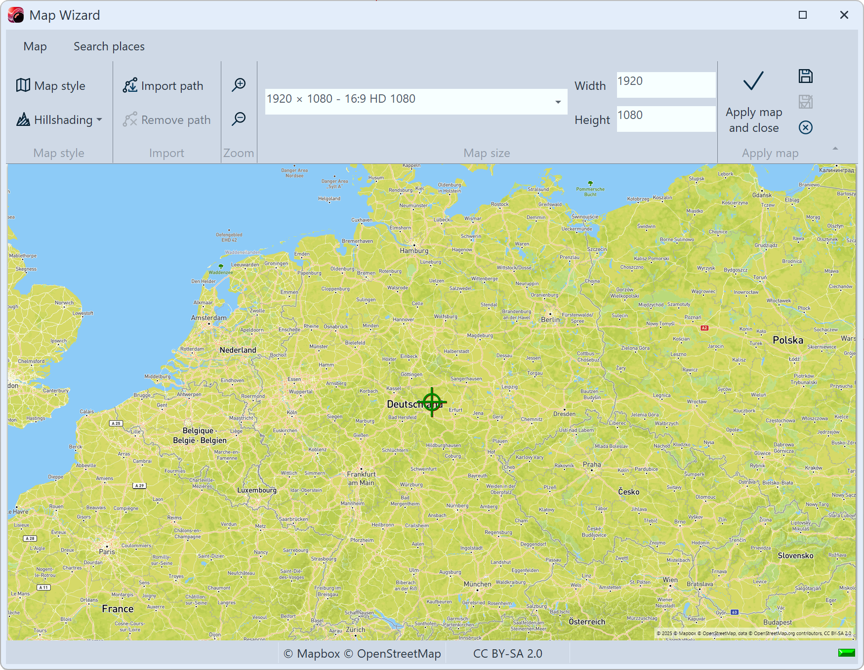This screenshot has width=864, height=670.
Task: Click the green crosshair marker on map
Action: [x=432, y=402]
